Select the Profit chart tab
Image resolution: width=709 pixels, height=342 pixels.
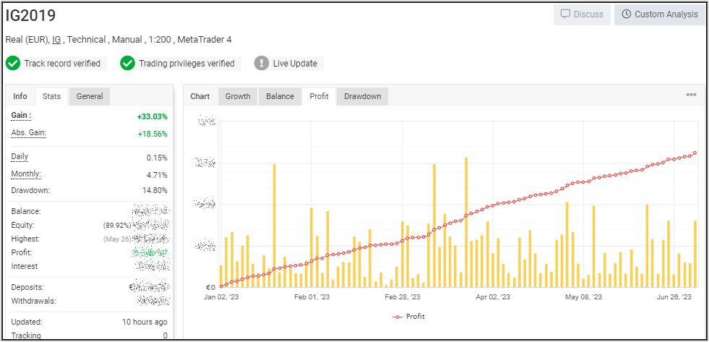[319, 96]
